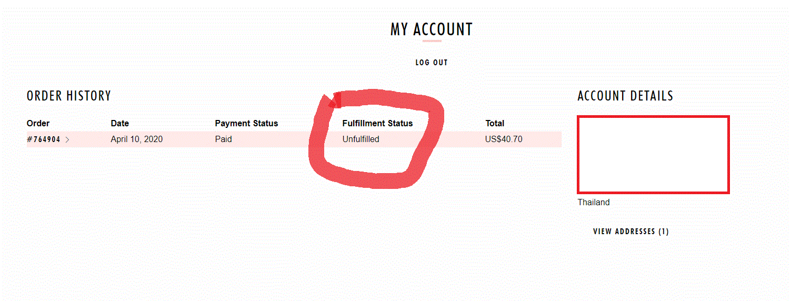Click the Unfulfilled status text
The image size is (791, 301).
(361, 139)
